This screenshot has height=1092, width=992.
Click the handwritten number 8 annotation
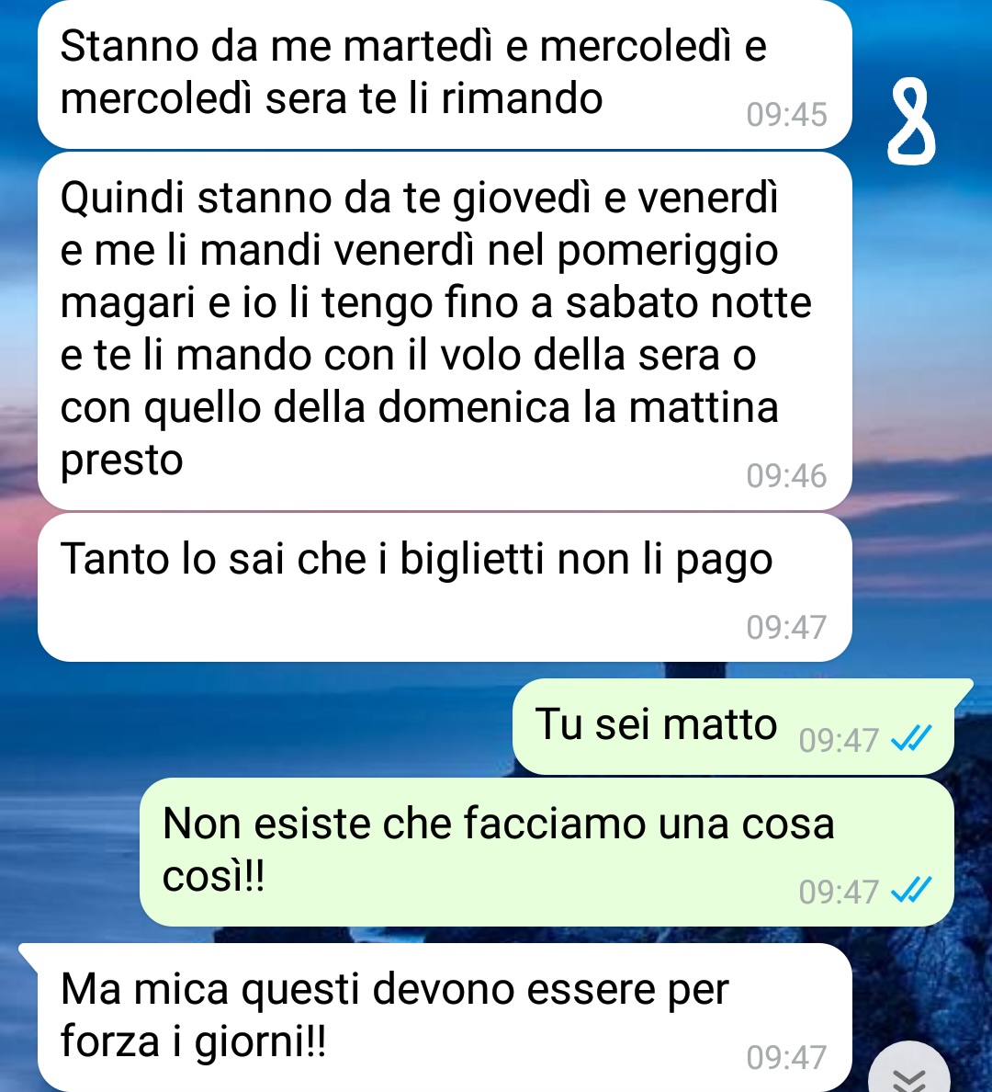click(910, 122)
